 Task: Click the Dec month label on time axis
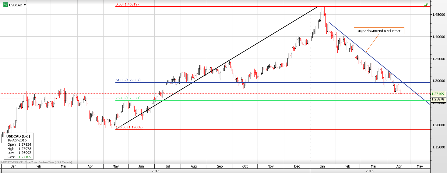[x=297, y=166]
